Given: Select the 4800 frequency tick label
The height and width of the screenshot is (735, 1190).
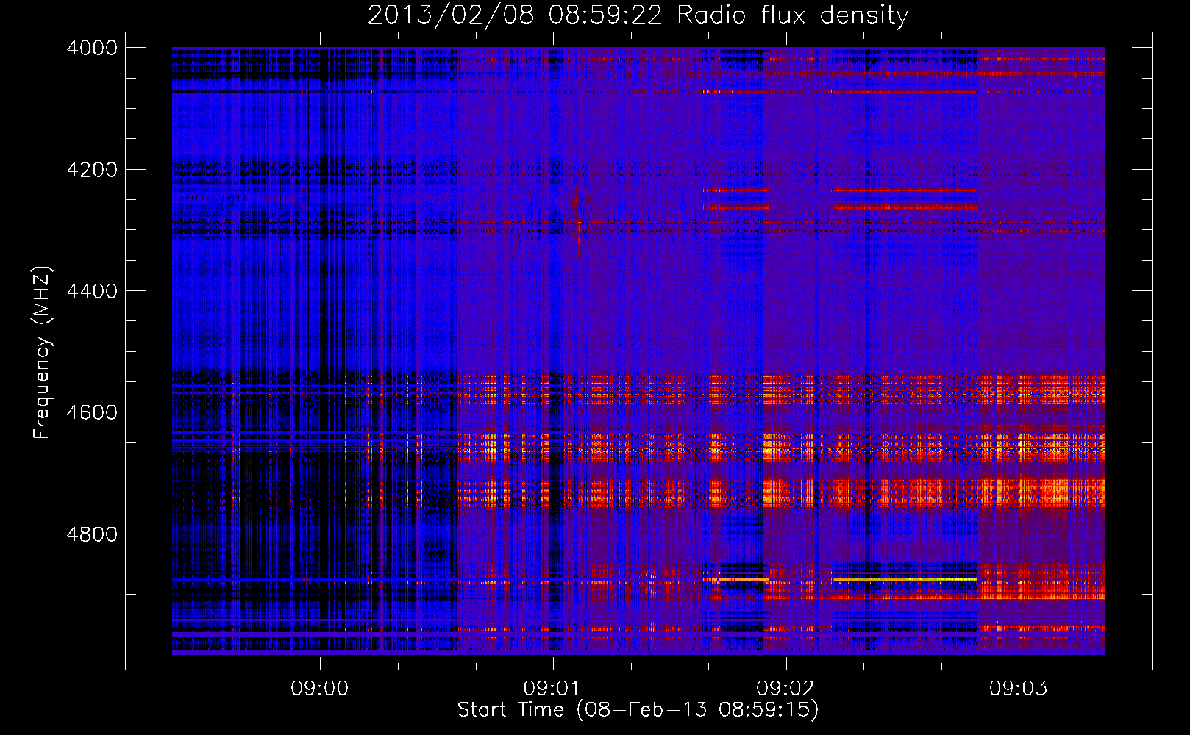Looking at the screenshot, I should 92,534.
